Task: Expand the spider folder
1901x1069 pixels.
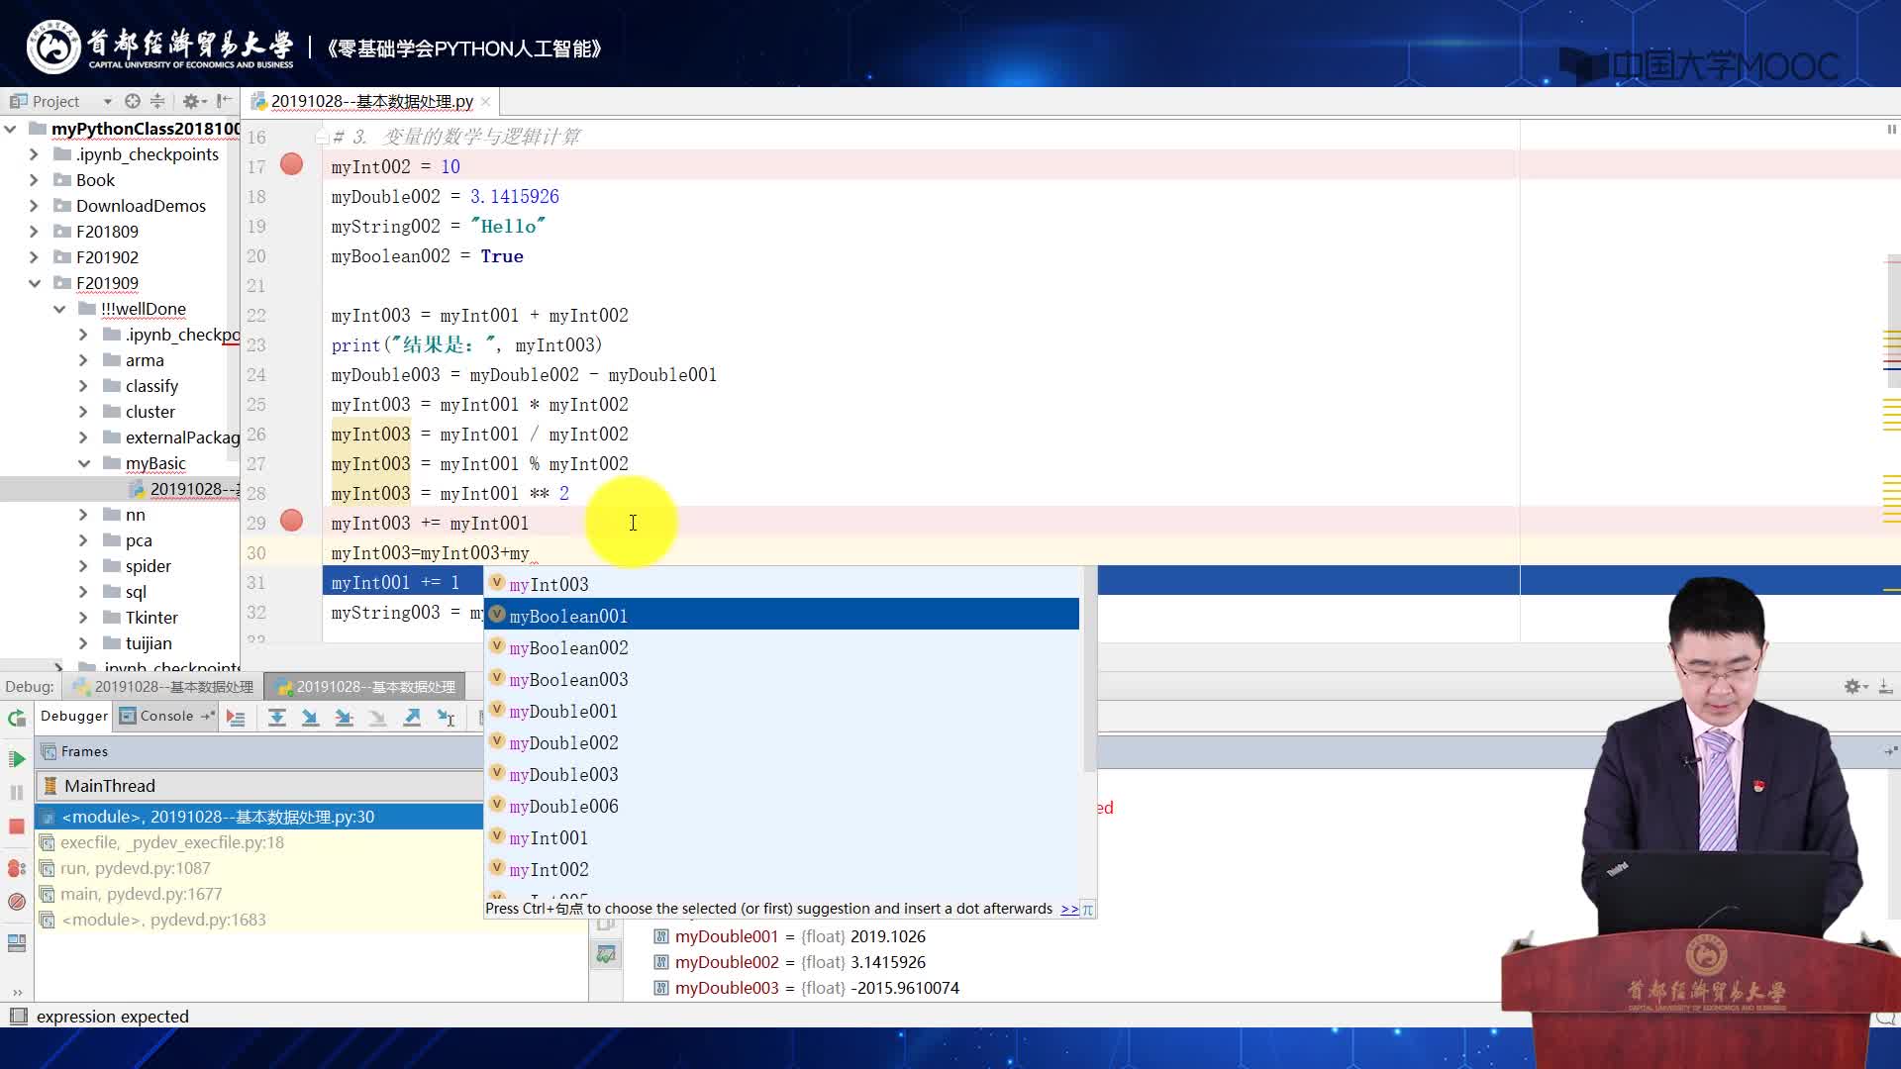Action: tap(84, 566)
